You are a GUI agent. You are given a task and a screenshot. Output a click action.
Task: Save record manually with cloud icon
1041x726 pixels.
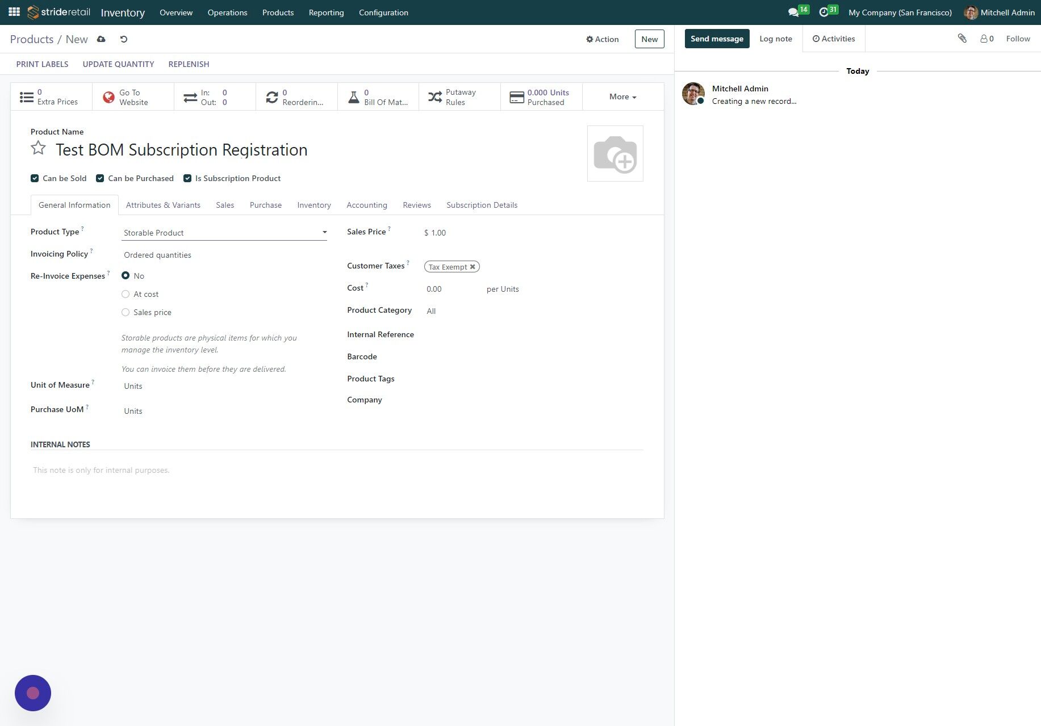pyautogui.click(x=101, y=39)
